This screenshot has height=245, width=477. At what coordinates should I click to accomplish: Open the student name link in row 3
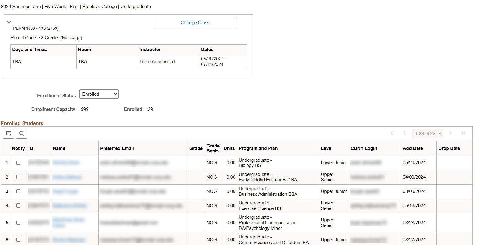[x=65, y=191]
